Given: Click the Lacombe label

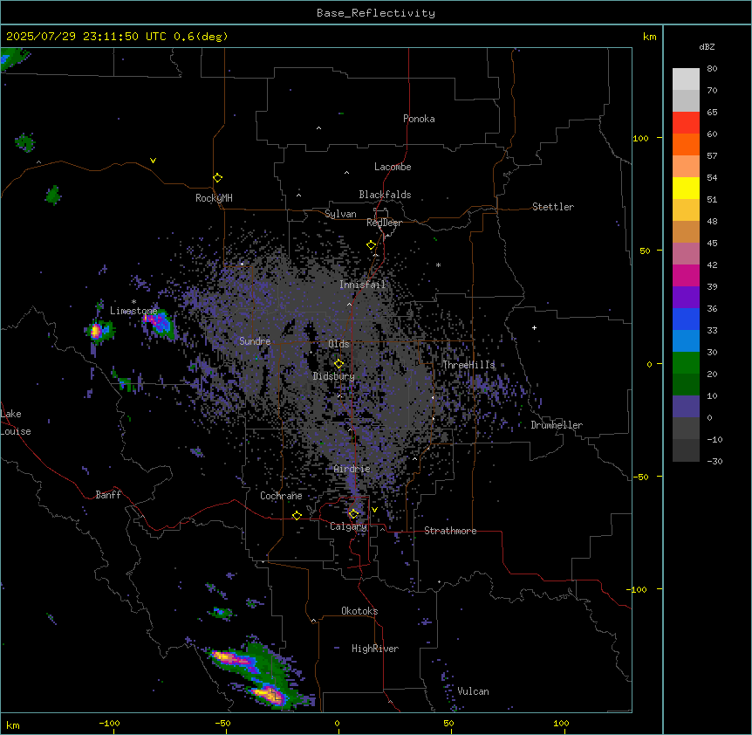Looking at the screenshot, I should point(393,167).
